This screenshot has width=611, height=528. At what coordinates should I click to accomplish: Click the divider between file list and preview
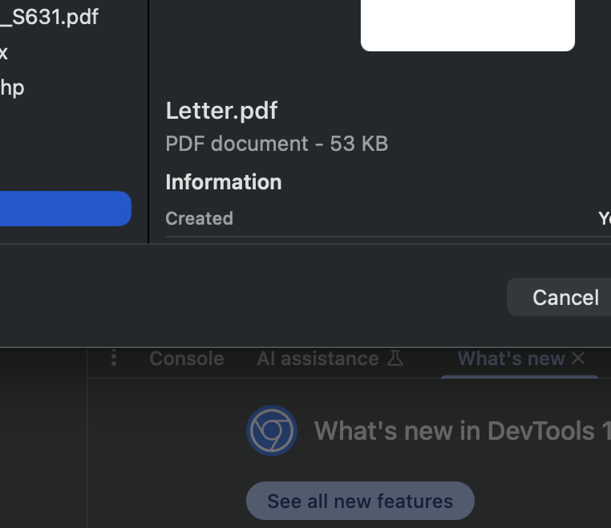click(x=149, y=120)
